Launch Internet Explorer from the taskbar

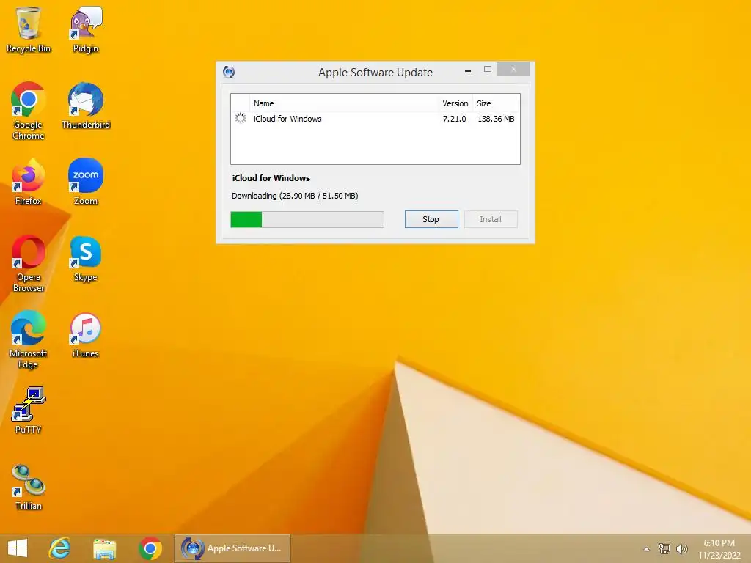click(59, 548)
